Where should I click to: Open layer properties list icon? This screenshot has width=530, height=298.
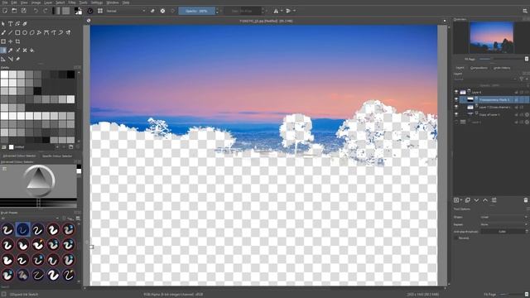pos(494,200)
